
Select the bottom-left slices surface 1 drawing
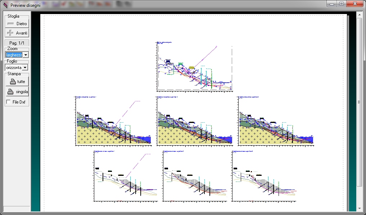tap(126, 176)
